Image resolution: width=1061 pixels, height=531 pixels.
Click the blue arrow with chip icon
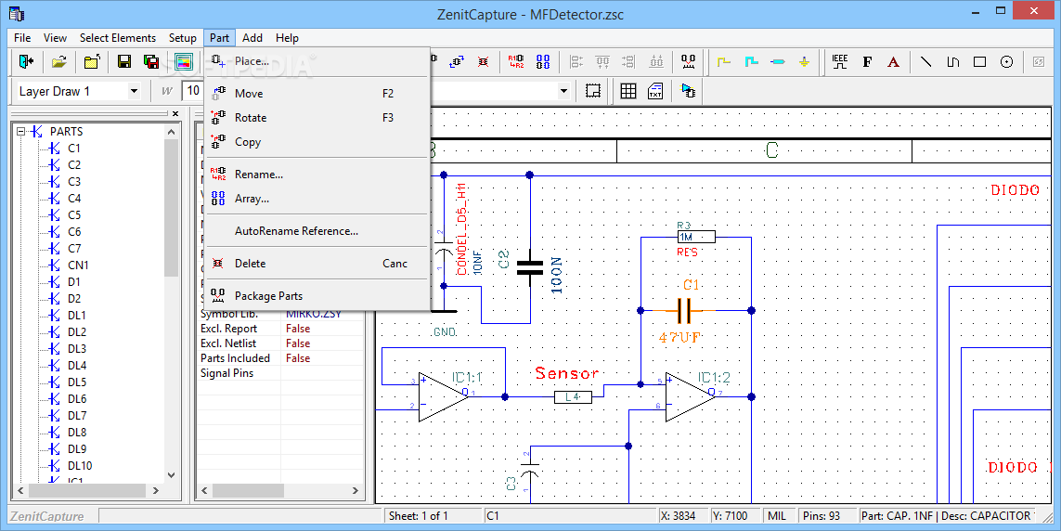[x=688, y=91]
